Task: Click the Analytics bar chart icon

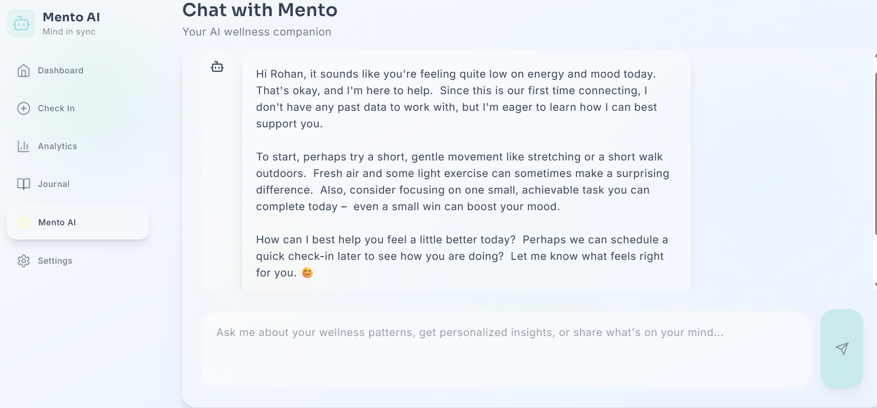Action: tap(23, 146)
